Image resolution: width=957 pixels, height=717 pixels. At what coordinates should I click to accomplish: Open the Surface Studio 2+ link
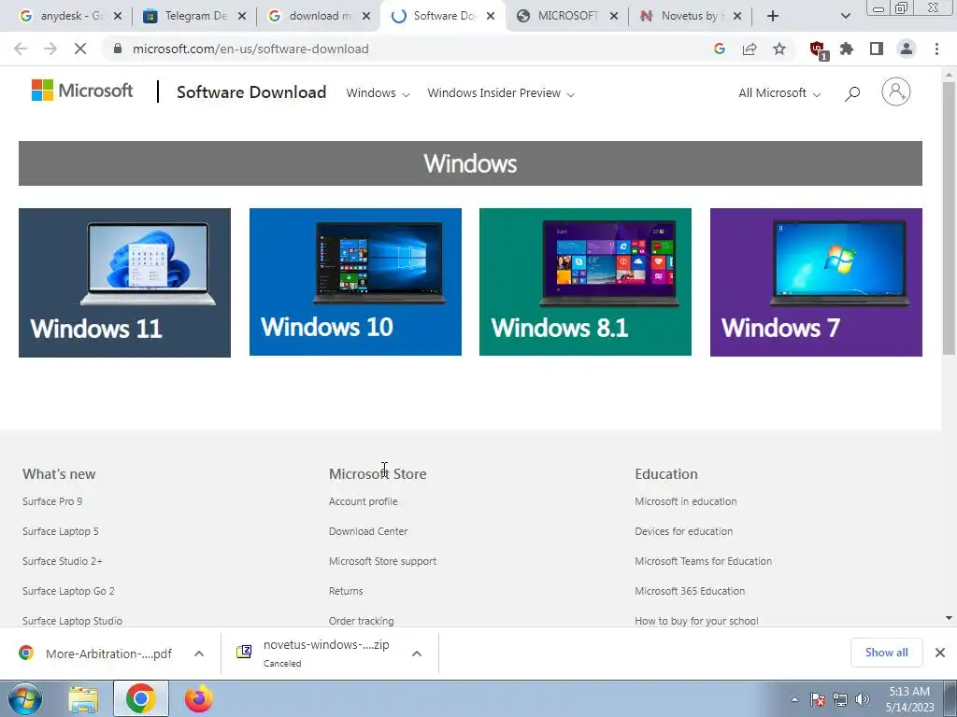coord(63,561)
